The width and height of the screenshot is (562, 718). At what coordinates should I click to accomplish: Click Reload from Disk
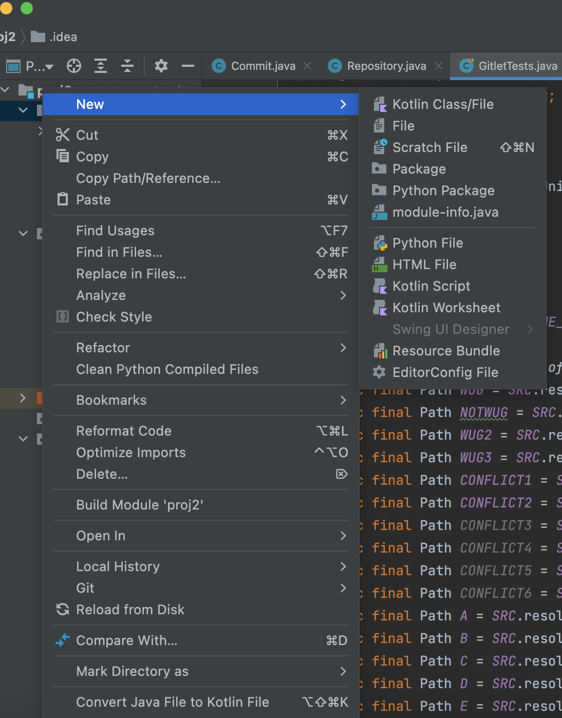click(130, 610)
